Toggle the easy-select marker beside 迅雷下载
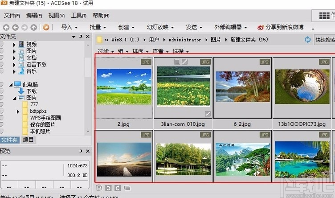Screen dimensions: 335x198 [x=1, y=64]
